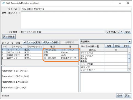Viewport: 133px width, 100px height.
Task: Click into the タイトル text field
Action: [76, 9]
